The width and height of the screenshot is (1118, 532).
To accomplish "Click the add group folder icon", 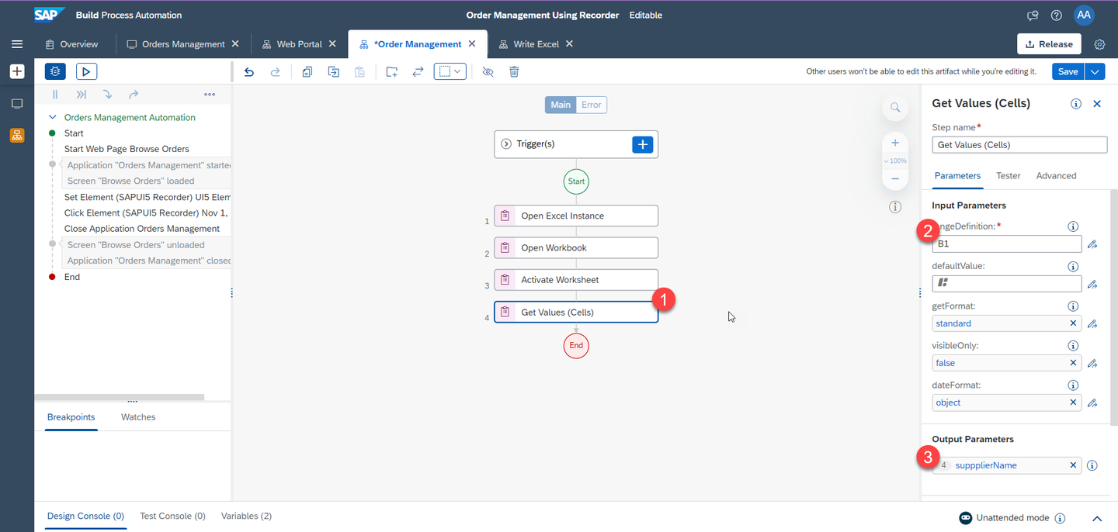I will click(x=392, y=71).
